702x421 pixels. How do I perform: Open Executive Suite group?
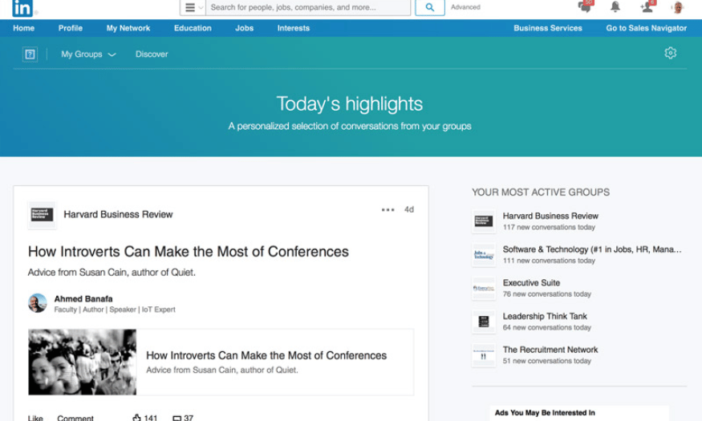(x=531, y=283)
